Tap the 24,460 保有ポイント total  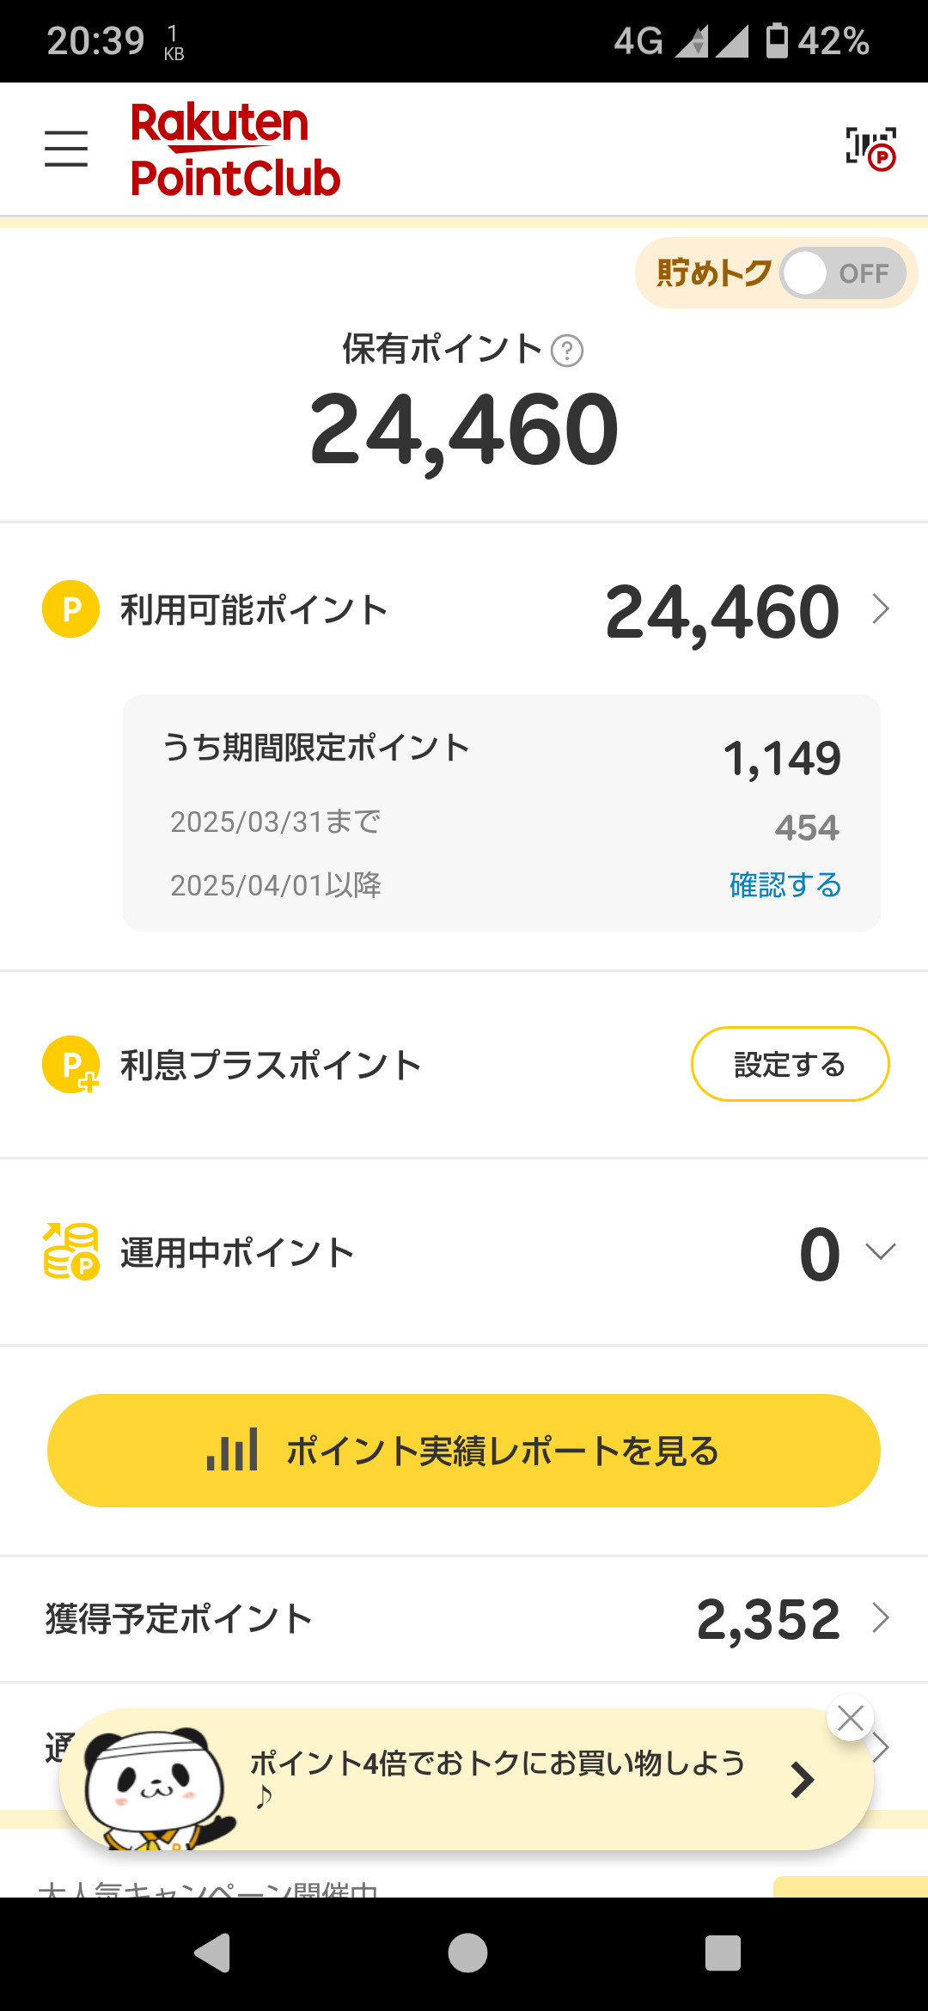[464, 428]
